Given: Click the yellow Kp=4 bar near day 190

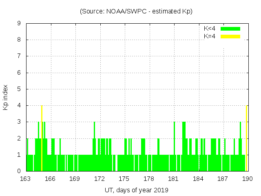Looking at the screenshot, I should coord(246,139).
